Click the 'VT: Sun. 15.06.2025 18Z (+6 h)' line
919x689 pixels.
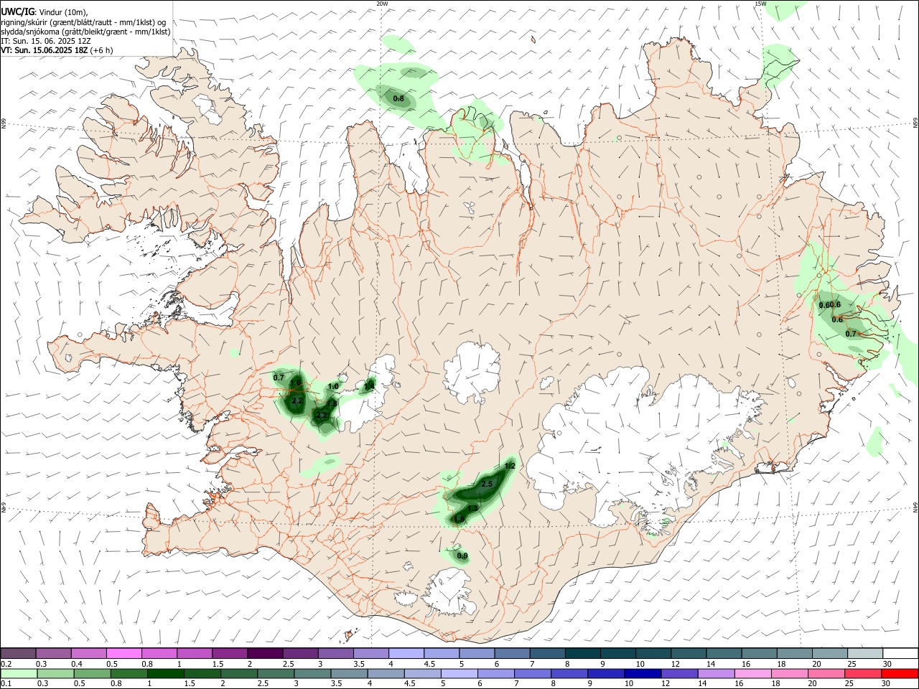point(57,50)
